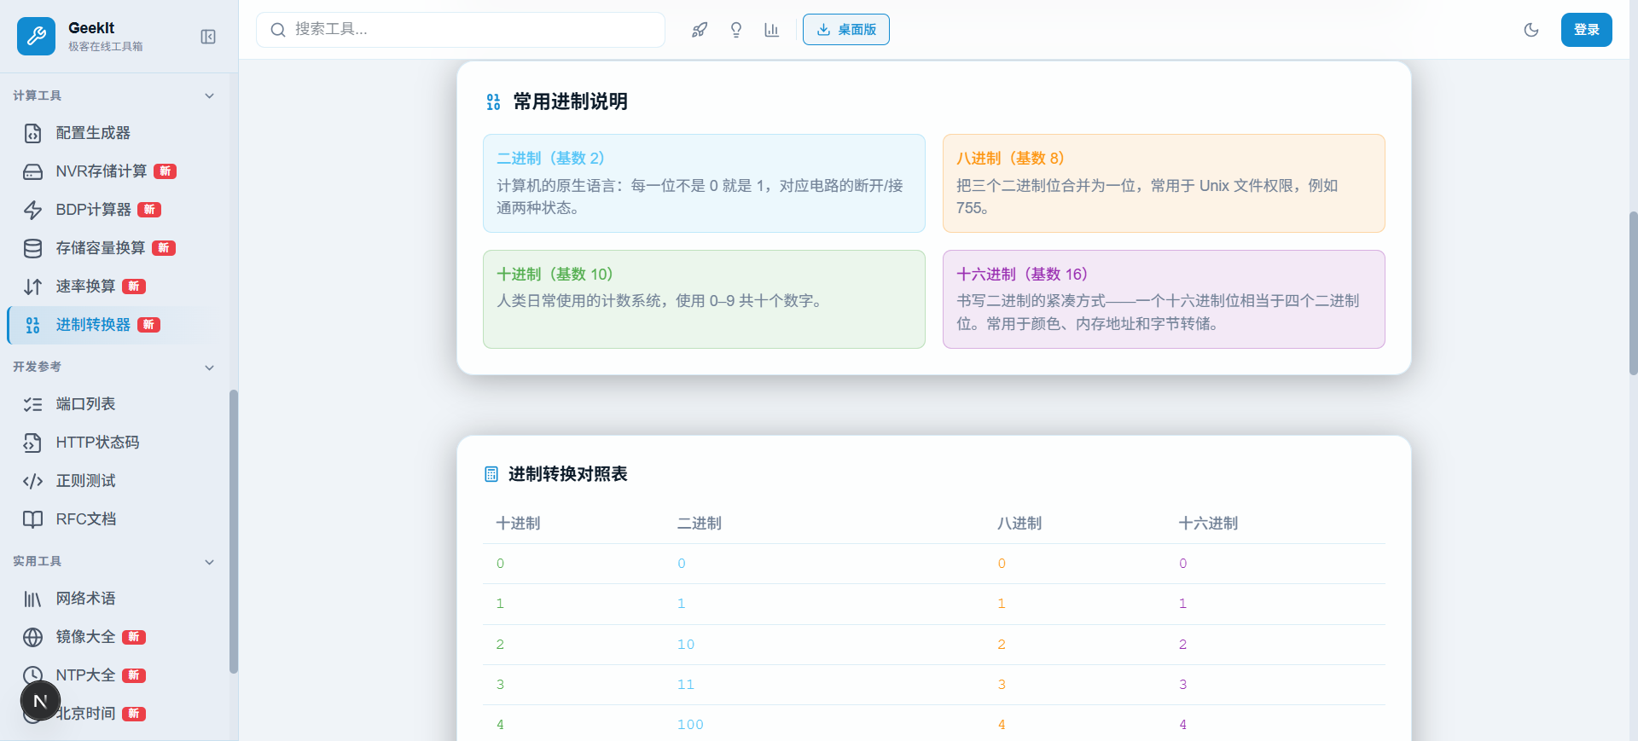Click the 十六进制（基数 16）info card

[1164, 299]
